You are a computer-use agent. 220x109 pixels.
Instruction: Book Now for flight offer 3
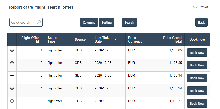[197, 78]
